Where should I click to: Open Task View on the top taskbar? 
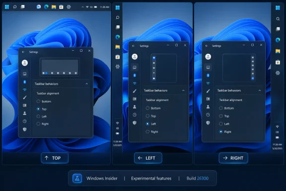(x=23, y=7)
